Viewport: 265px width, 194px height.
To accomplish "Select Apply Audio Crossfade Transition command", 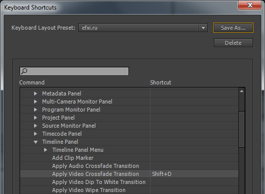I will [95, 166].
